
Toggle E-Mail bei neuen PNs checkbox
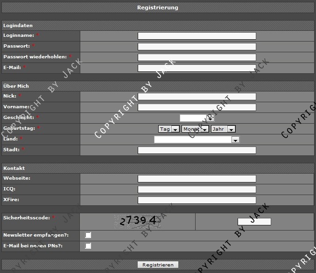tap(88, 246)
